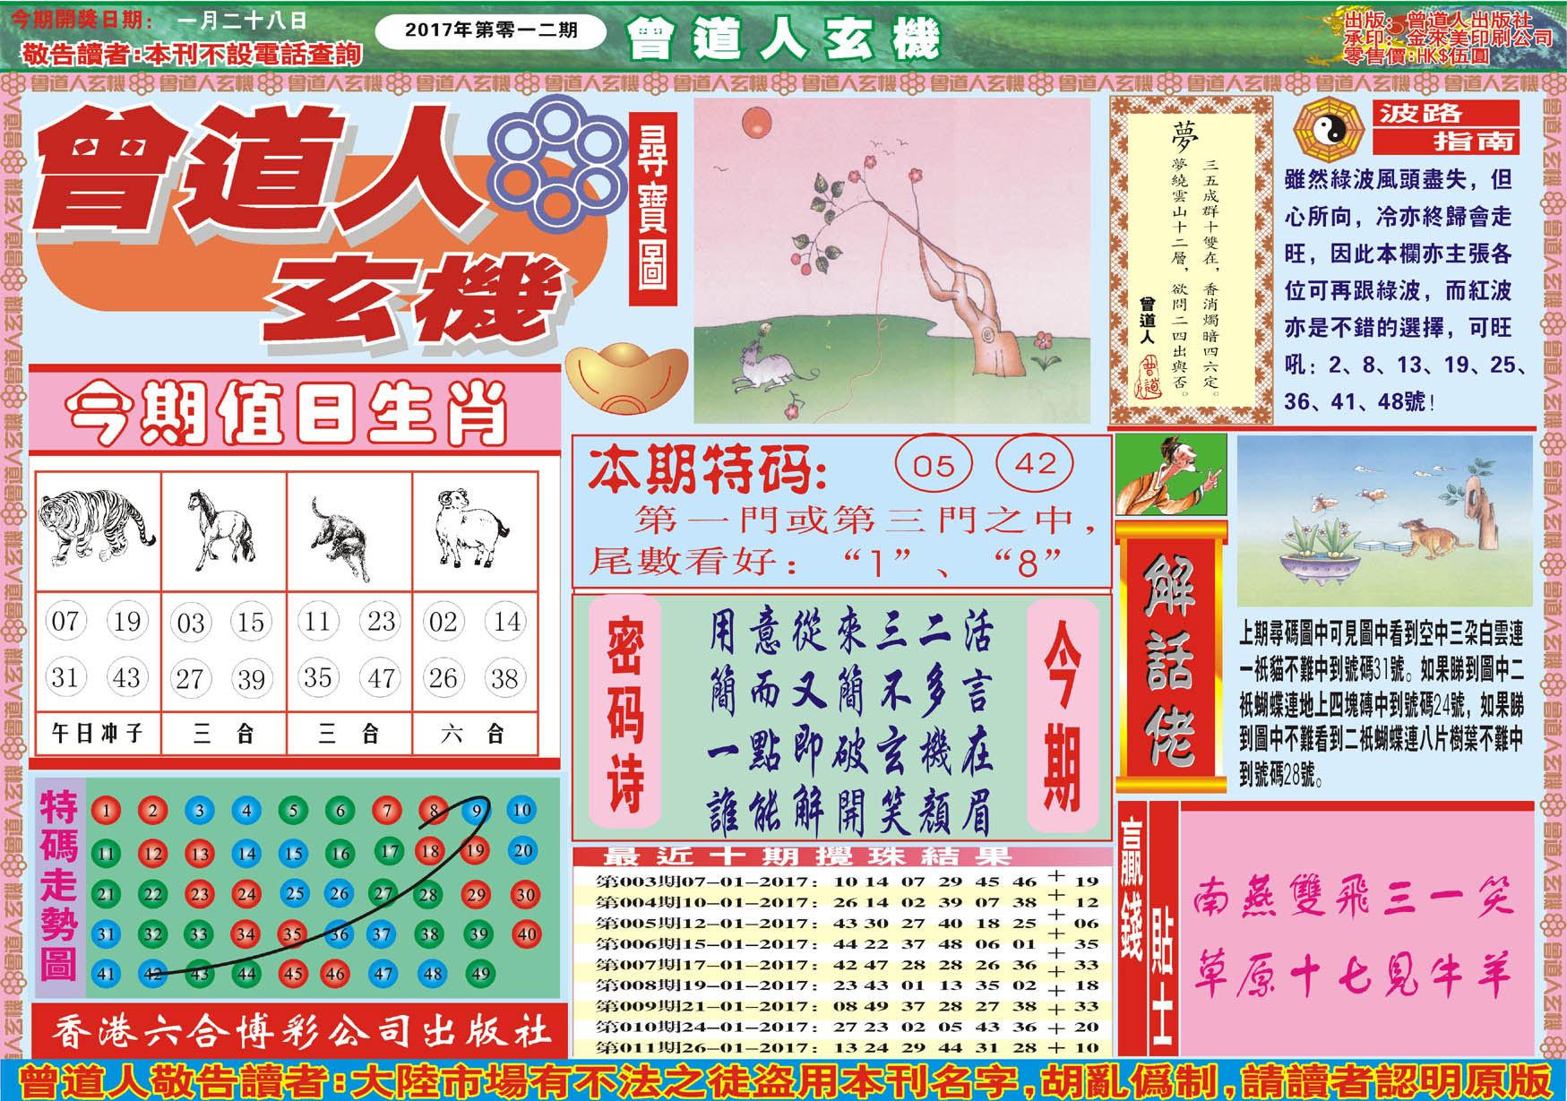Click the 05 special code oval

[x=934, y=465]
